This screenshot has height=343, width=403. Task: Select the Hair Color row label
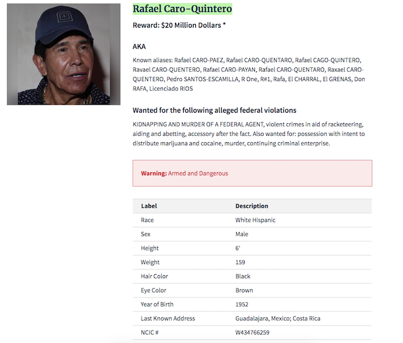point(154,276)
